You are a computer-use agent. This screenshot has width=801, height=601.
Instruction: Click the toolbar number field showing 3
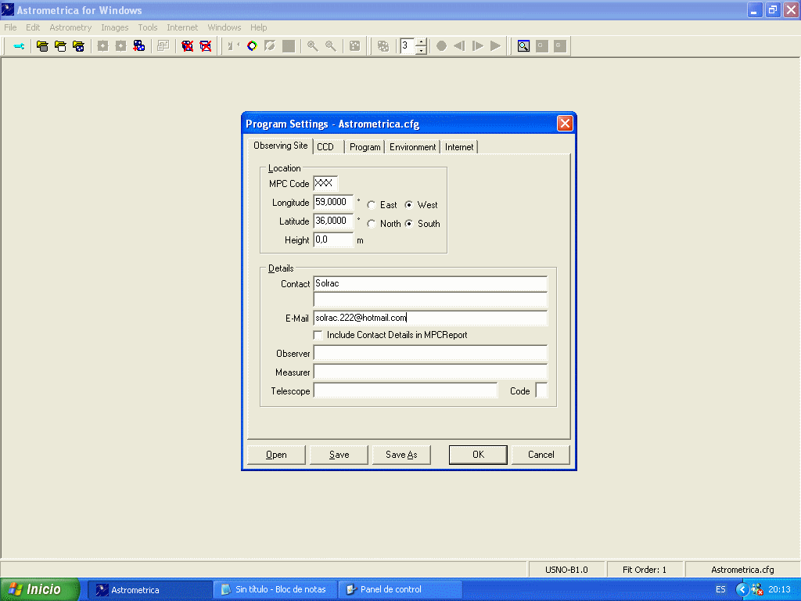click(408, 46)
